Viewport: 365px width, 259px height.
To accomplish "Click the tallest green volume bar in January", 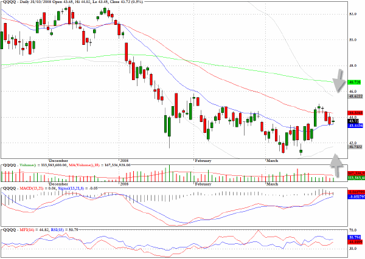I will (169, 173).
